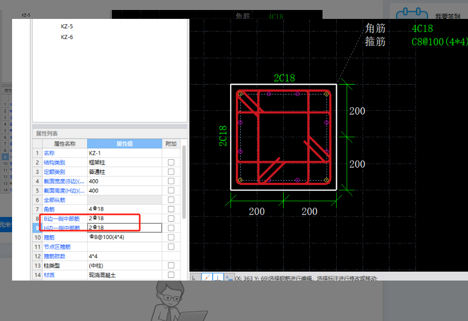Viewport: 468px width, 321px height.
Task: Click the 角筋 property name in row 7
Action: pos(49,209)
